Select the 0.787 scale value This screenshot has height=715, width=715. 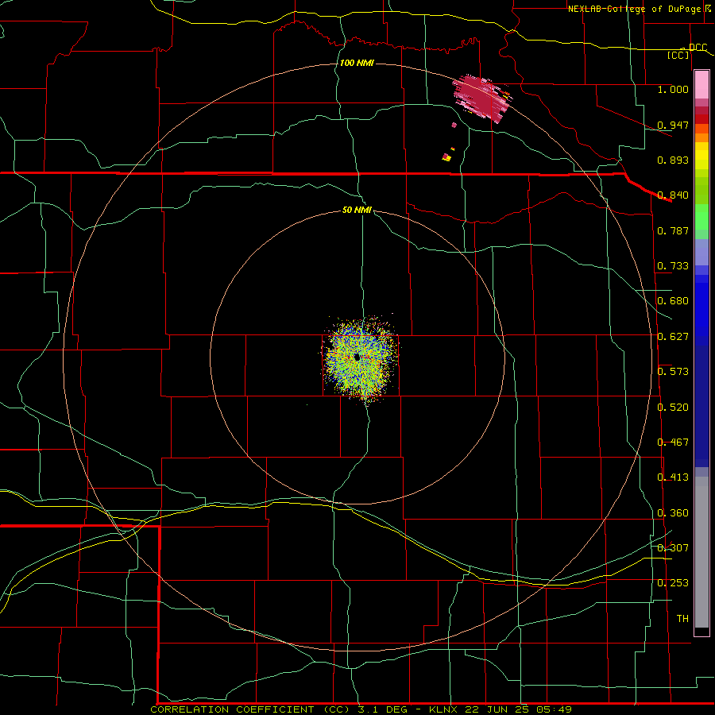[673, 230]
